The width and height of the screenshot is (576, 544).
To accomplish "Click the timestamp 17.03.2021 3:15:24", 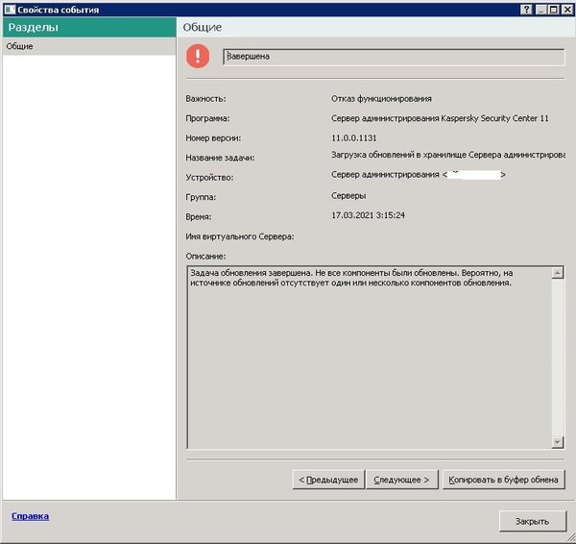I will pyautogui.click(x=368, y=215).
